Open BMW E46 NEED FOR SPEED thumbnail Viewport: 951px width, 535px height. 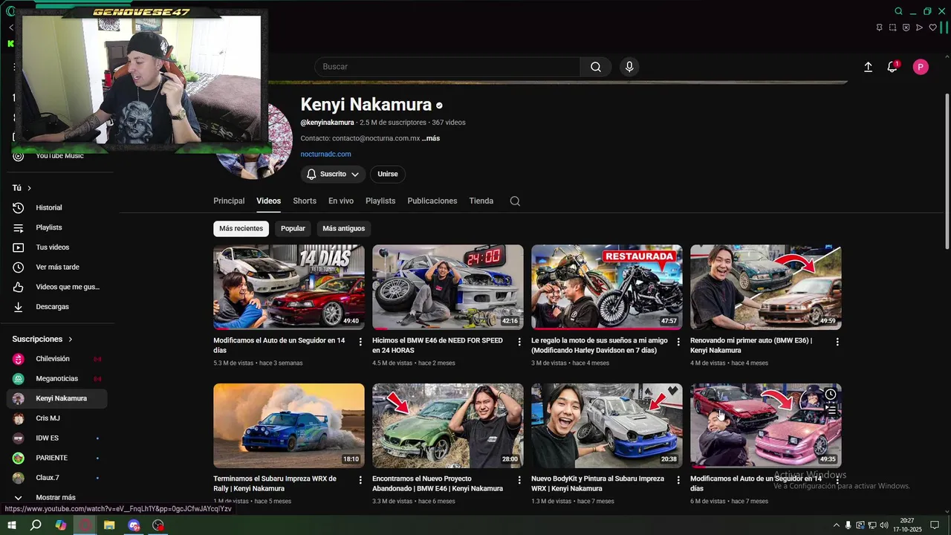[448, 287]
